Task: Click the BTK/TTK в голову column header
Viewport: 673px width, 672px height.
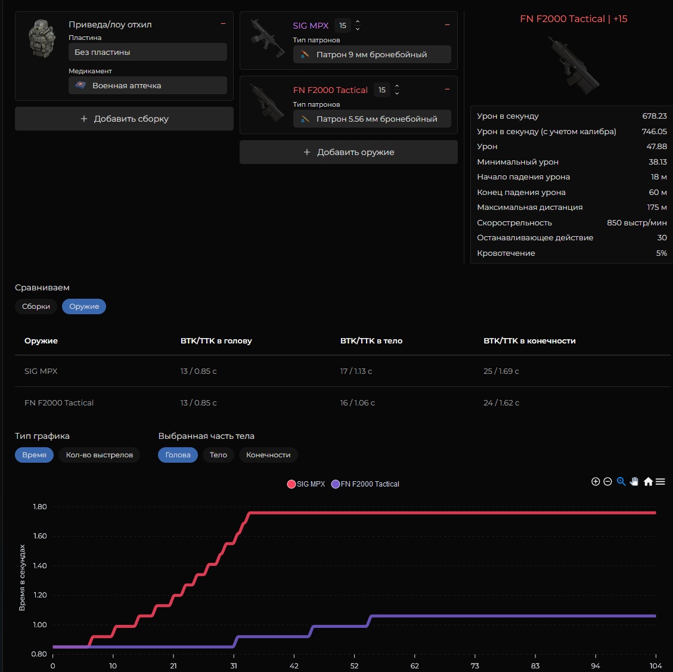Action: [x=216, y=340]
